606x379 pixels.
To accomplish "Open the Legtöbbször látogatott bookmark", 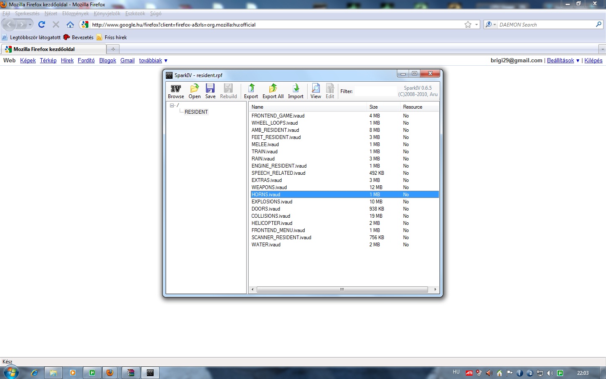I will (32, 37).
